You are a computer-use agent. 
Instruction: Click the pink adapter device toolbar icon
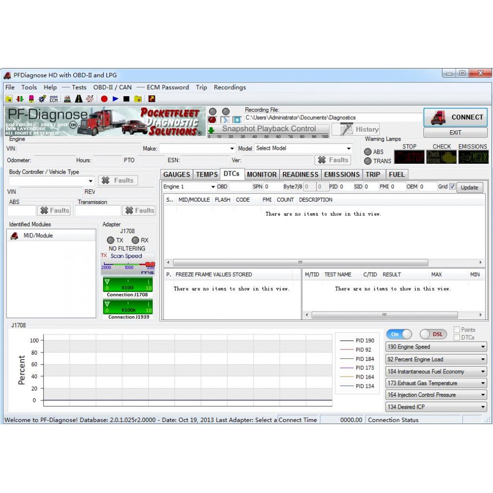coord(31,99)
